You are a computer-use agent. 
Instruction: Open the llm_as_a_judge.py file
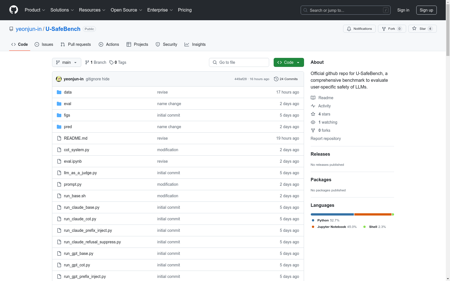pyautogui.click(x=80, y=173)
